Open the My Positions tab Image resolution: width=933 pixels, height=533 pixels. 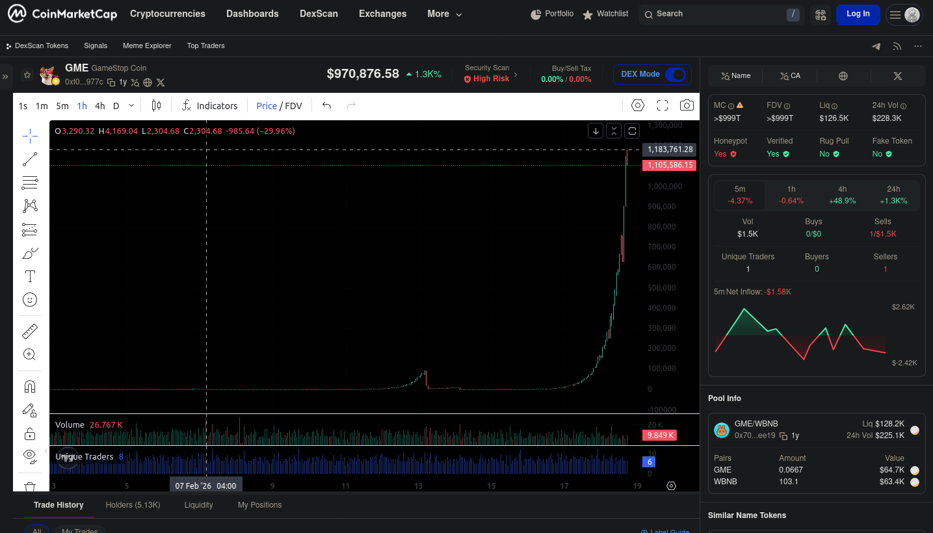(260, 505)
